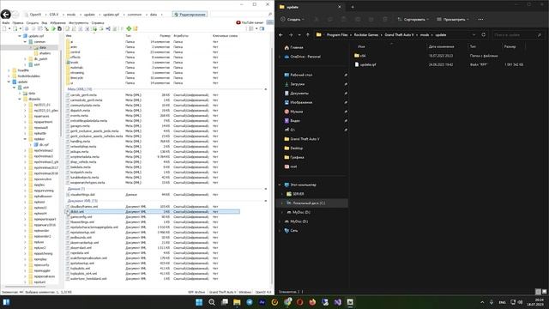Select the timecycle folder in OpenIV list
Viewport: 549px width, 309px height.
point(76,78)
